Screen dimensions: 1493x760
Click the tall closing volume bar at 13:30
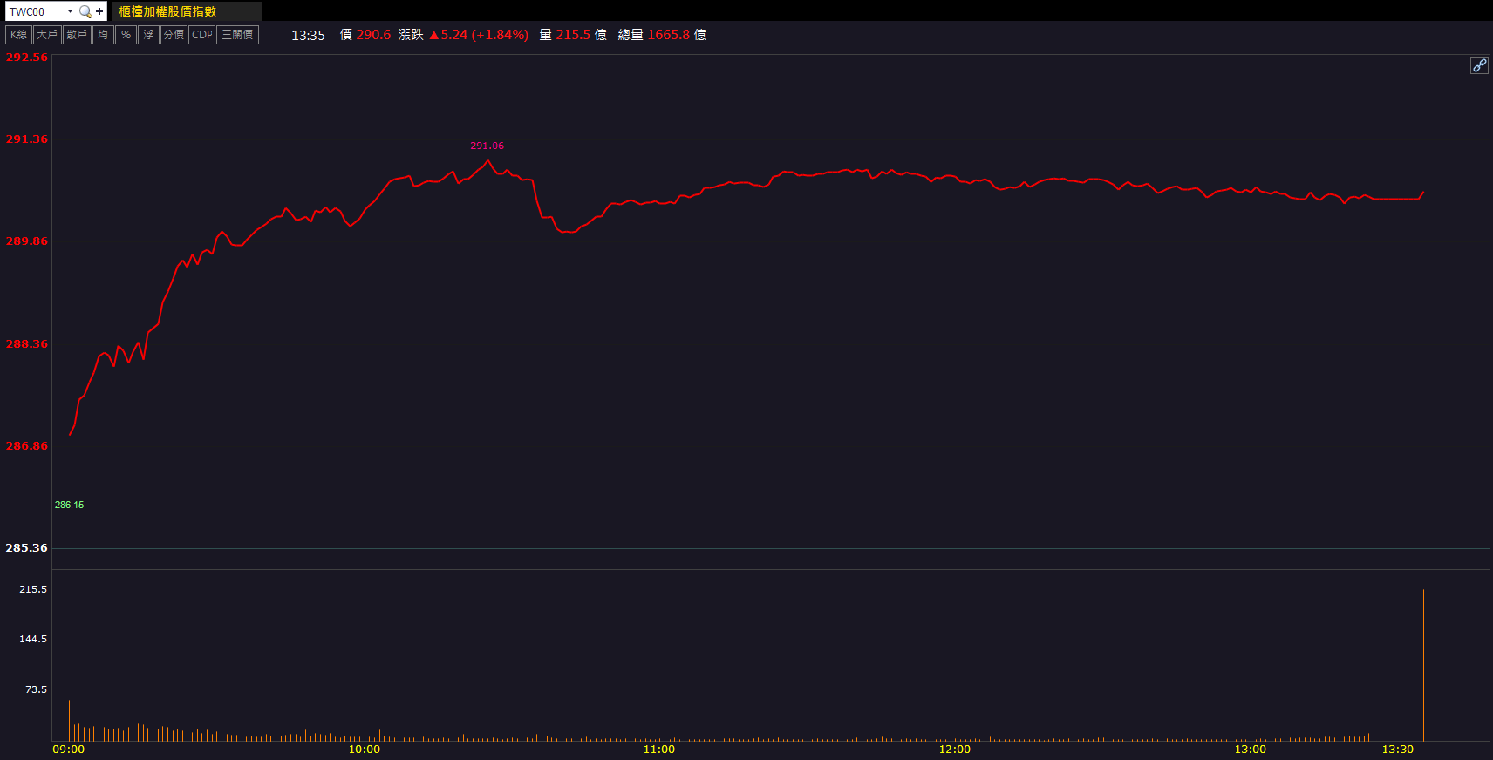pyautogui.click(x=1423, y=664)
